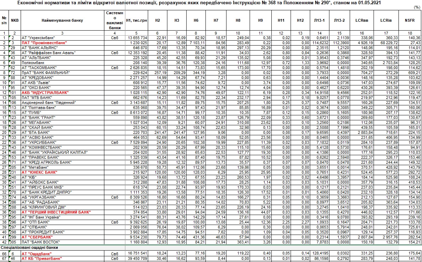Click the ПАТ "БАНК ВОСТОК" cell
Image resolution: width=422 pixels, height=262 pixels.
coord(62,242)
